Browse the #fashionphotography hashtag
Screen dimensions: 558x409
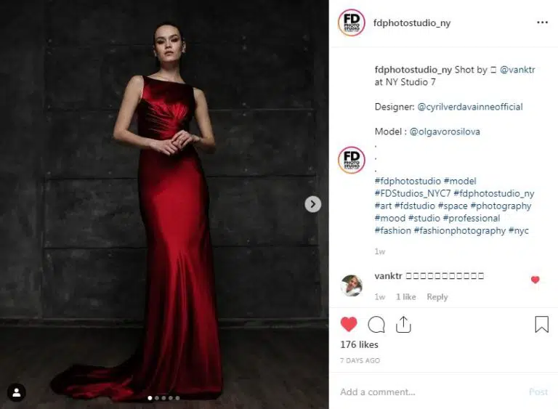[x=459, y=231]
